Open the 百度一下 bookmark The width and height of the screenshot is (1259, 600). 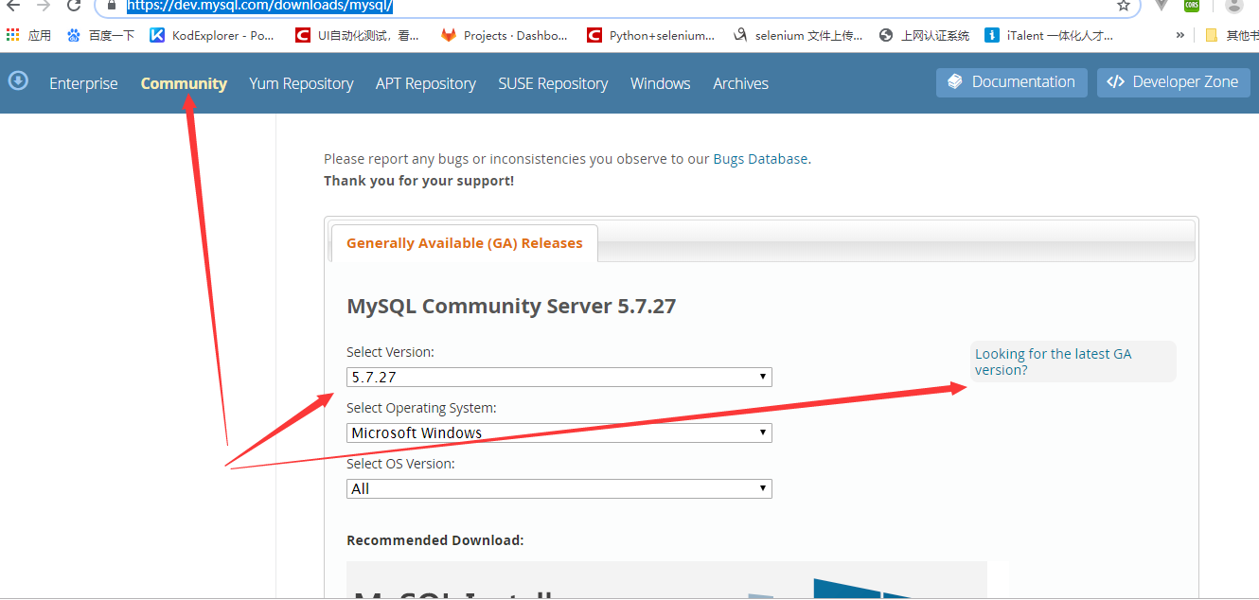point(100,35)
